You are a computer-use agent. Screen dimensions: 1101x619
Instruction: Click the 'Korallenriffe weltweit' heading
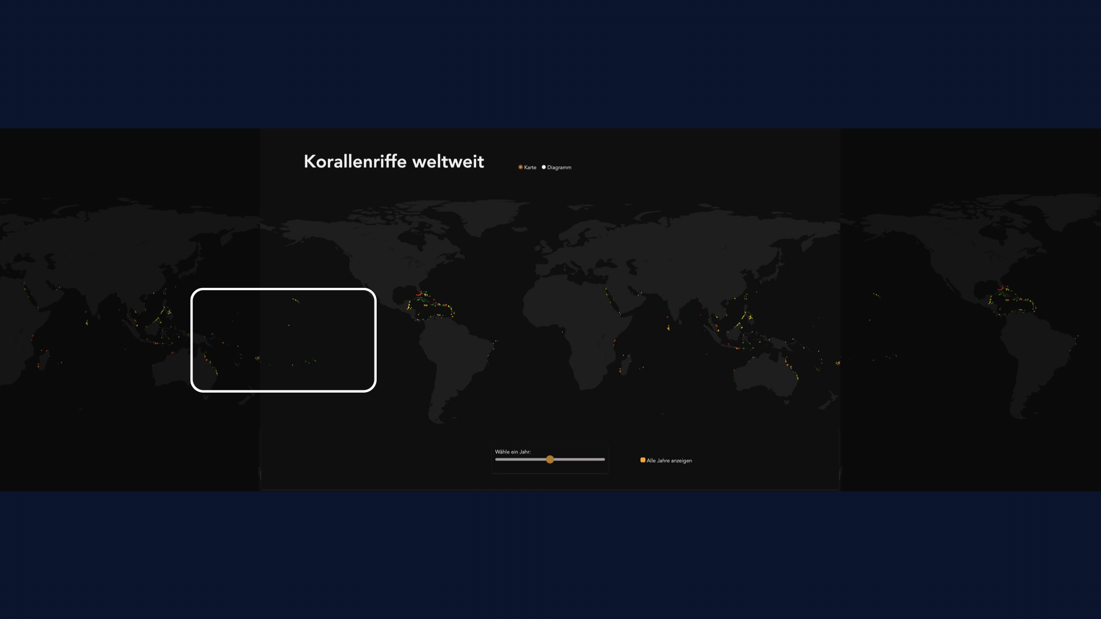394,162
